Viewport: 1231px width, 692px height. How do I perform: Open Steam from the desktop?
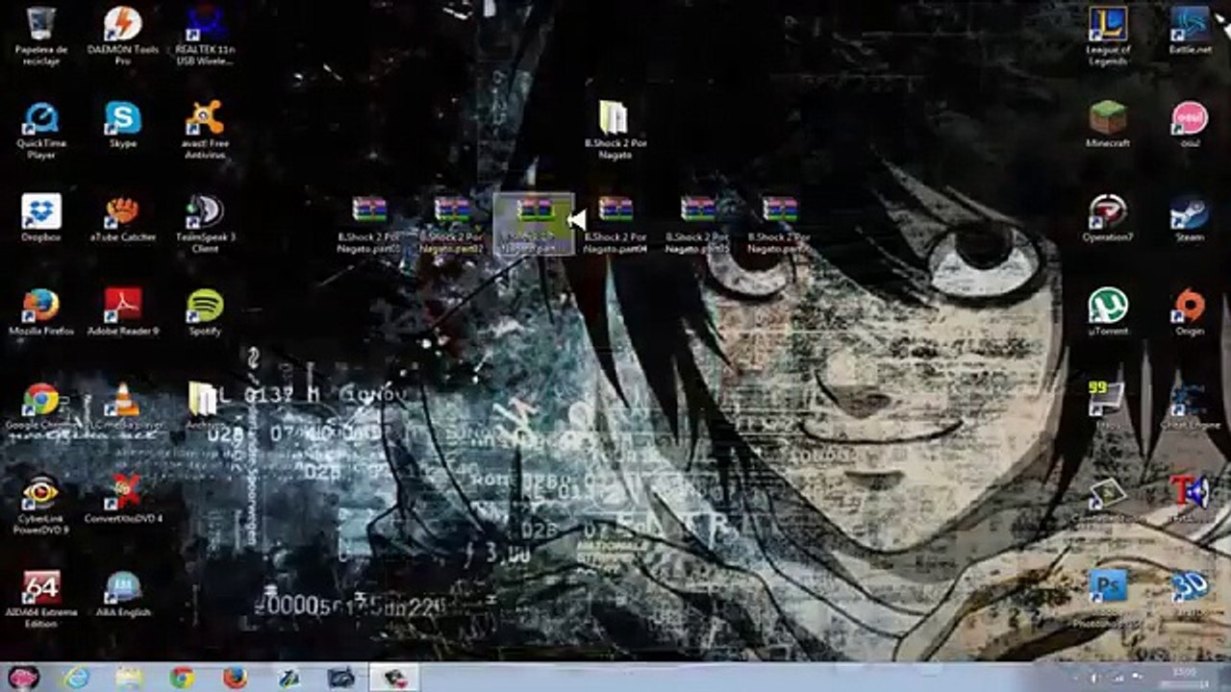1190,218
